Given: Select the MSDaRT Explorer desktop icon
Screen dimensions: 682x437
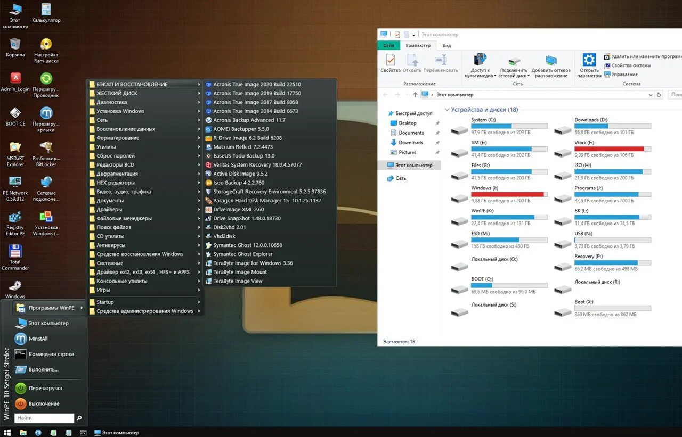Looking at the screenshot, I should [x=15, y=154].
